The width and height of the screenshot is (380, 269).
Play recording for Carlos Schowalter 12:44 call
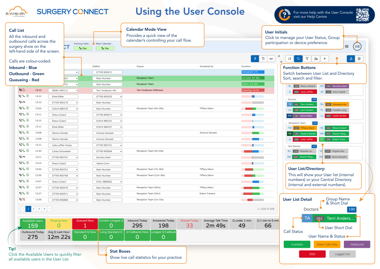pos(28,151)
